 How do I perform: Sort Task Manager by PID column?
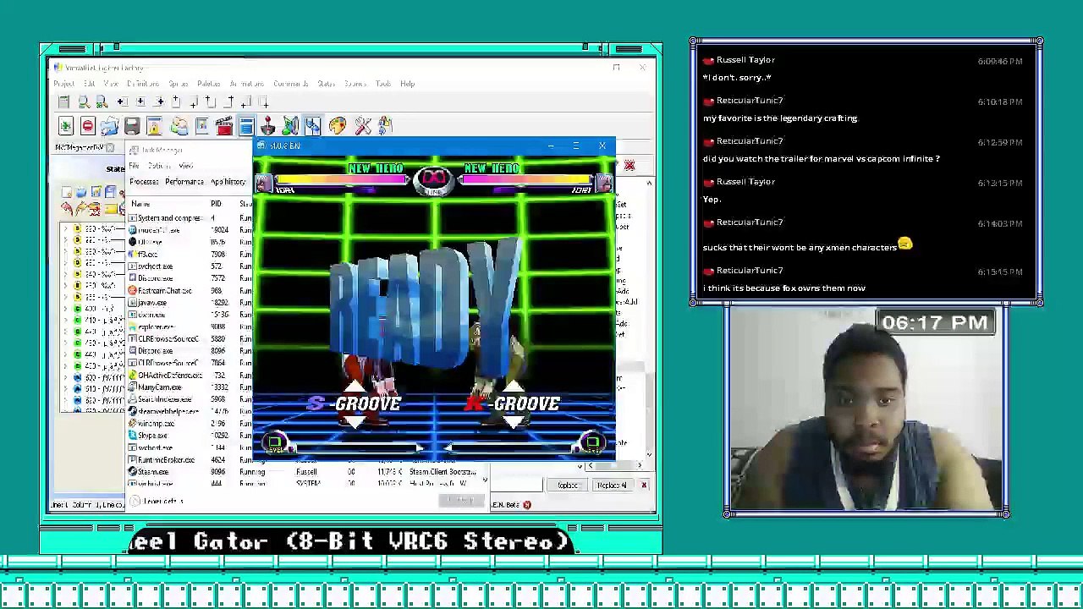point(216,204)
